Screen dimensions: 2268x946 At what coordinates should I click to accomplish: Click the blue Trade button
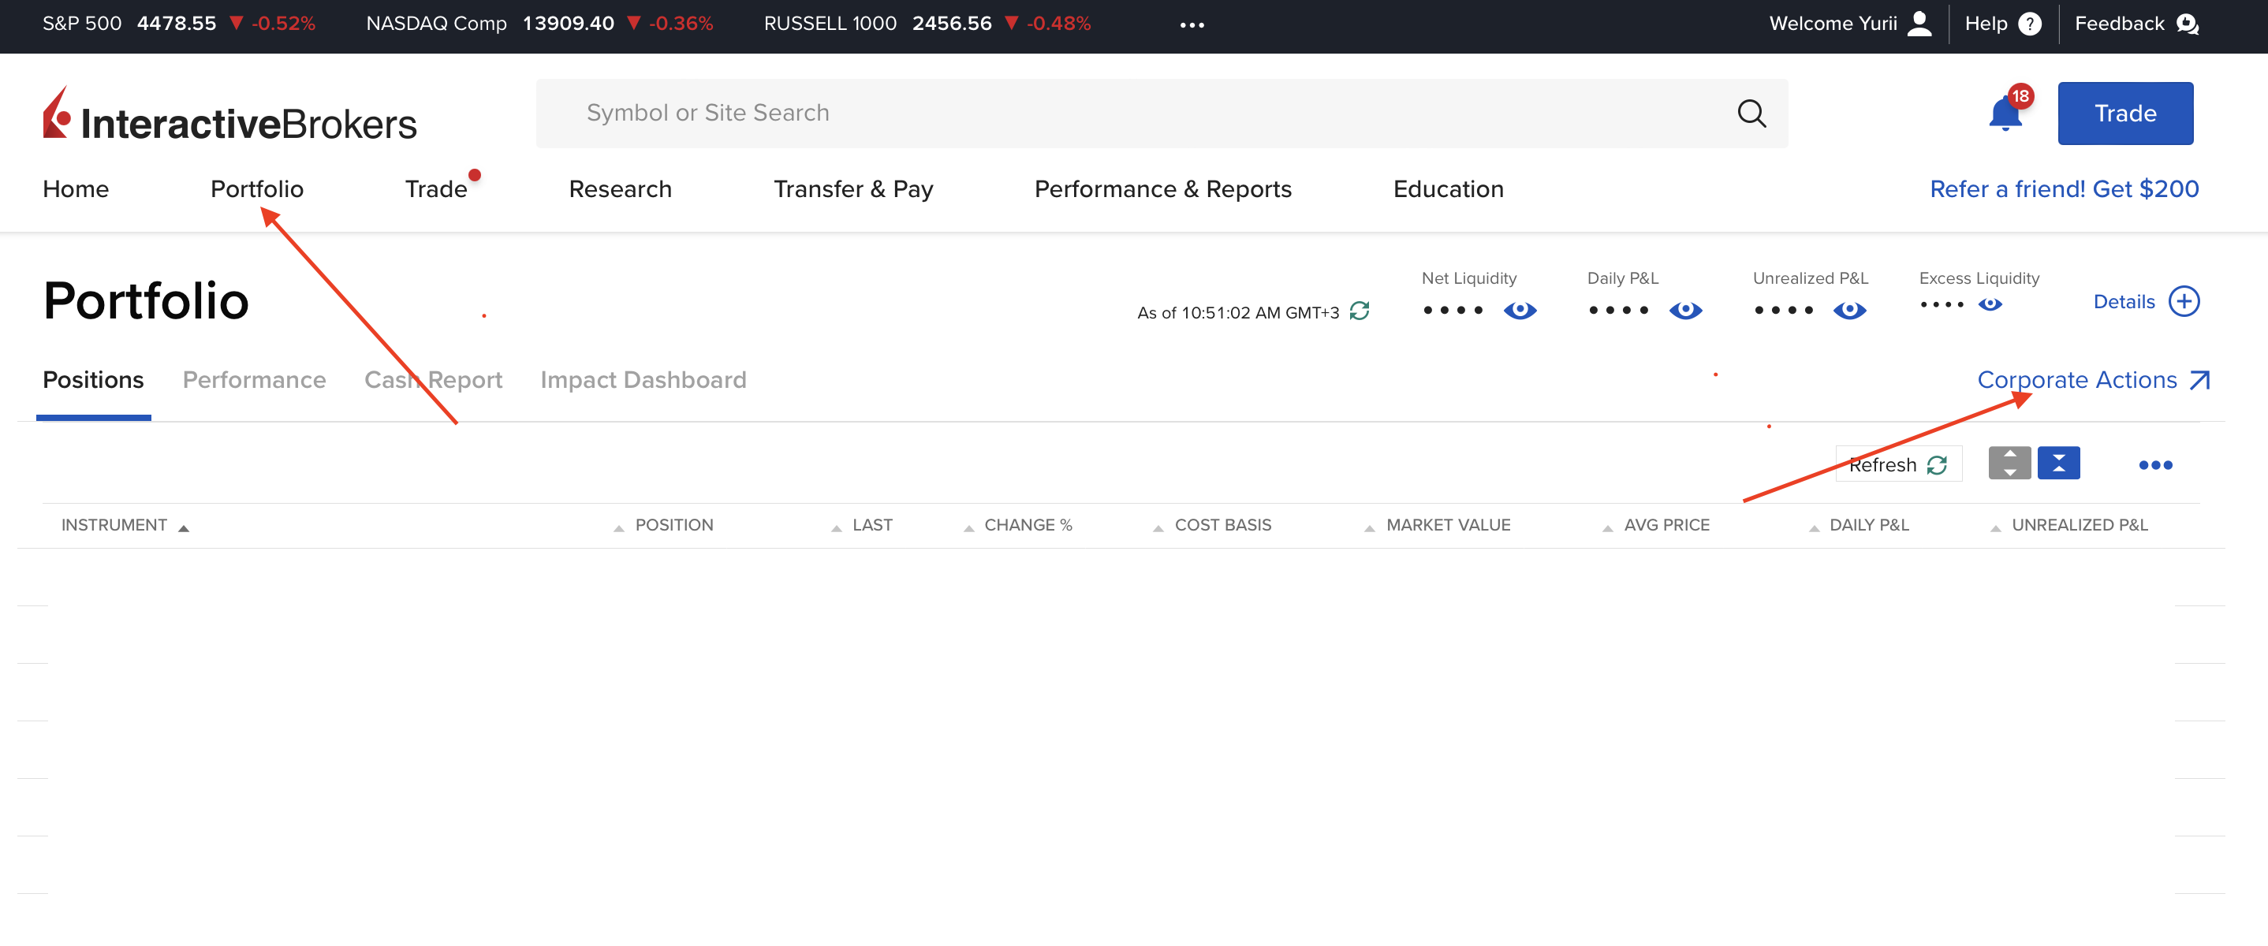(2124, 114)
